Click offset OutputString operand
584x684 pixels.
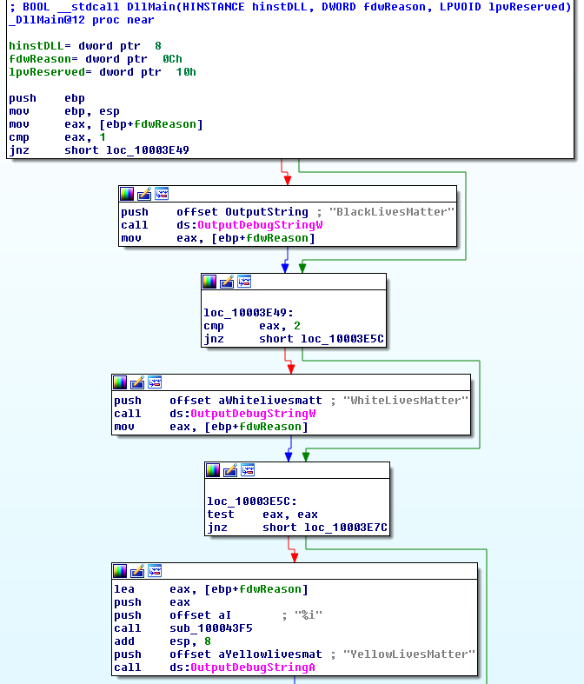pos(242,212)
